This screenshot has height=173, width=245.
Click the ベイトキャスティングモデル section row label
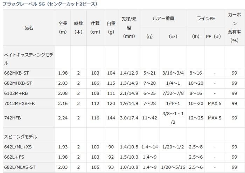point(29,59)
